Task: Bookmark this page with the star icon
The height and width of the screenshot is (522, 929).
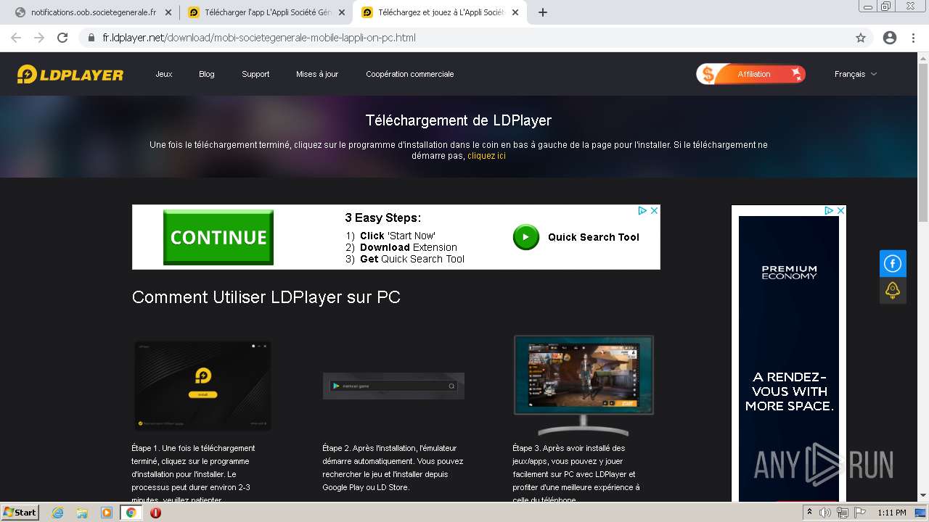Action: 861,38
